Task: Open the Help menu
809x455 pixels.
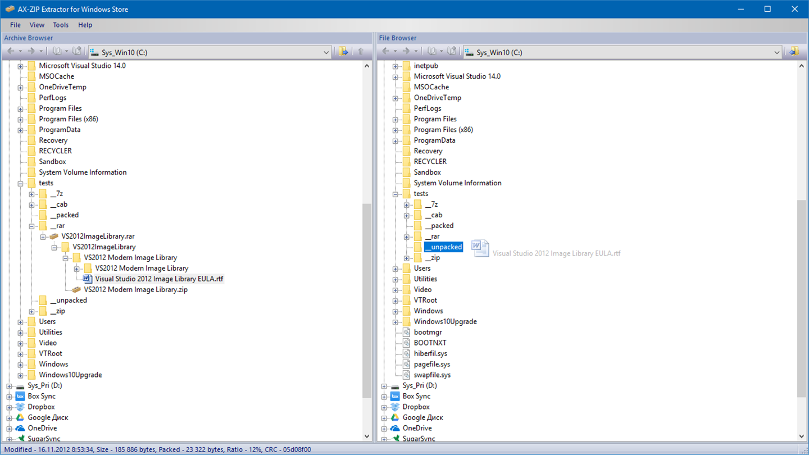Action: coord(85,25)
